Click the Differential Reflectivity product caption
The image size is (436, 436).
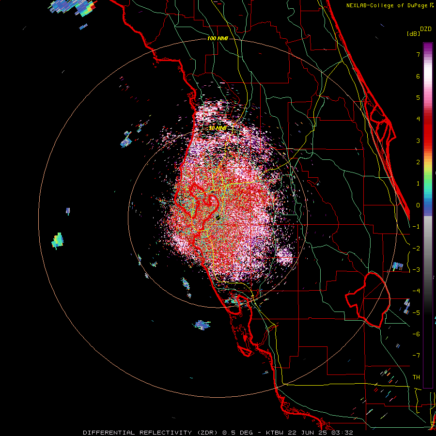[x=218, y=433]
